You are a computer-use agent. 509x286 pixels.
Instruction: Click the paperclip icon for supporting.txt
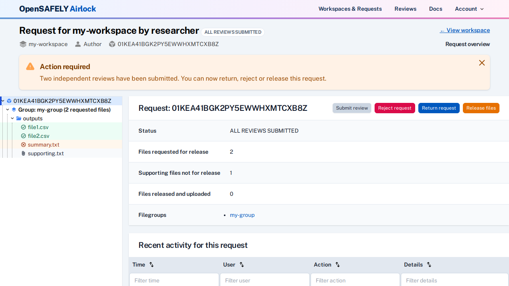[23, 153]
